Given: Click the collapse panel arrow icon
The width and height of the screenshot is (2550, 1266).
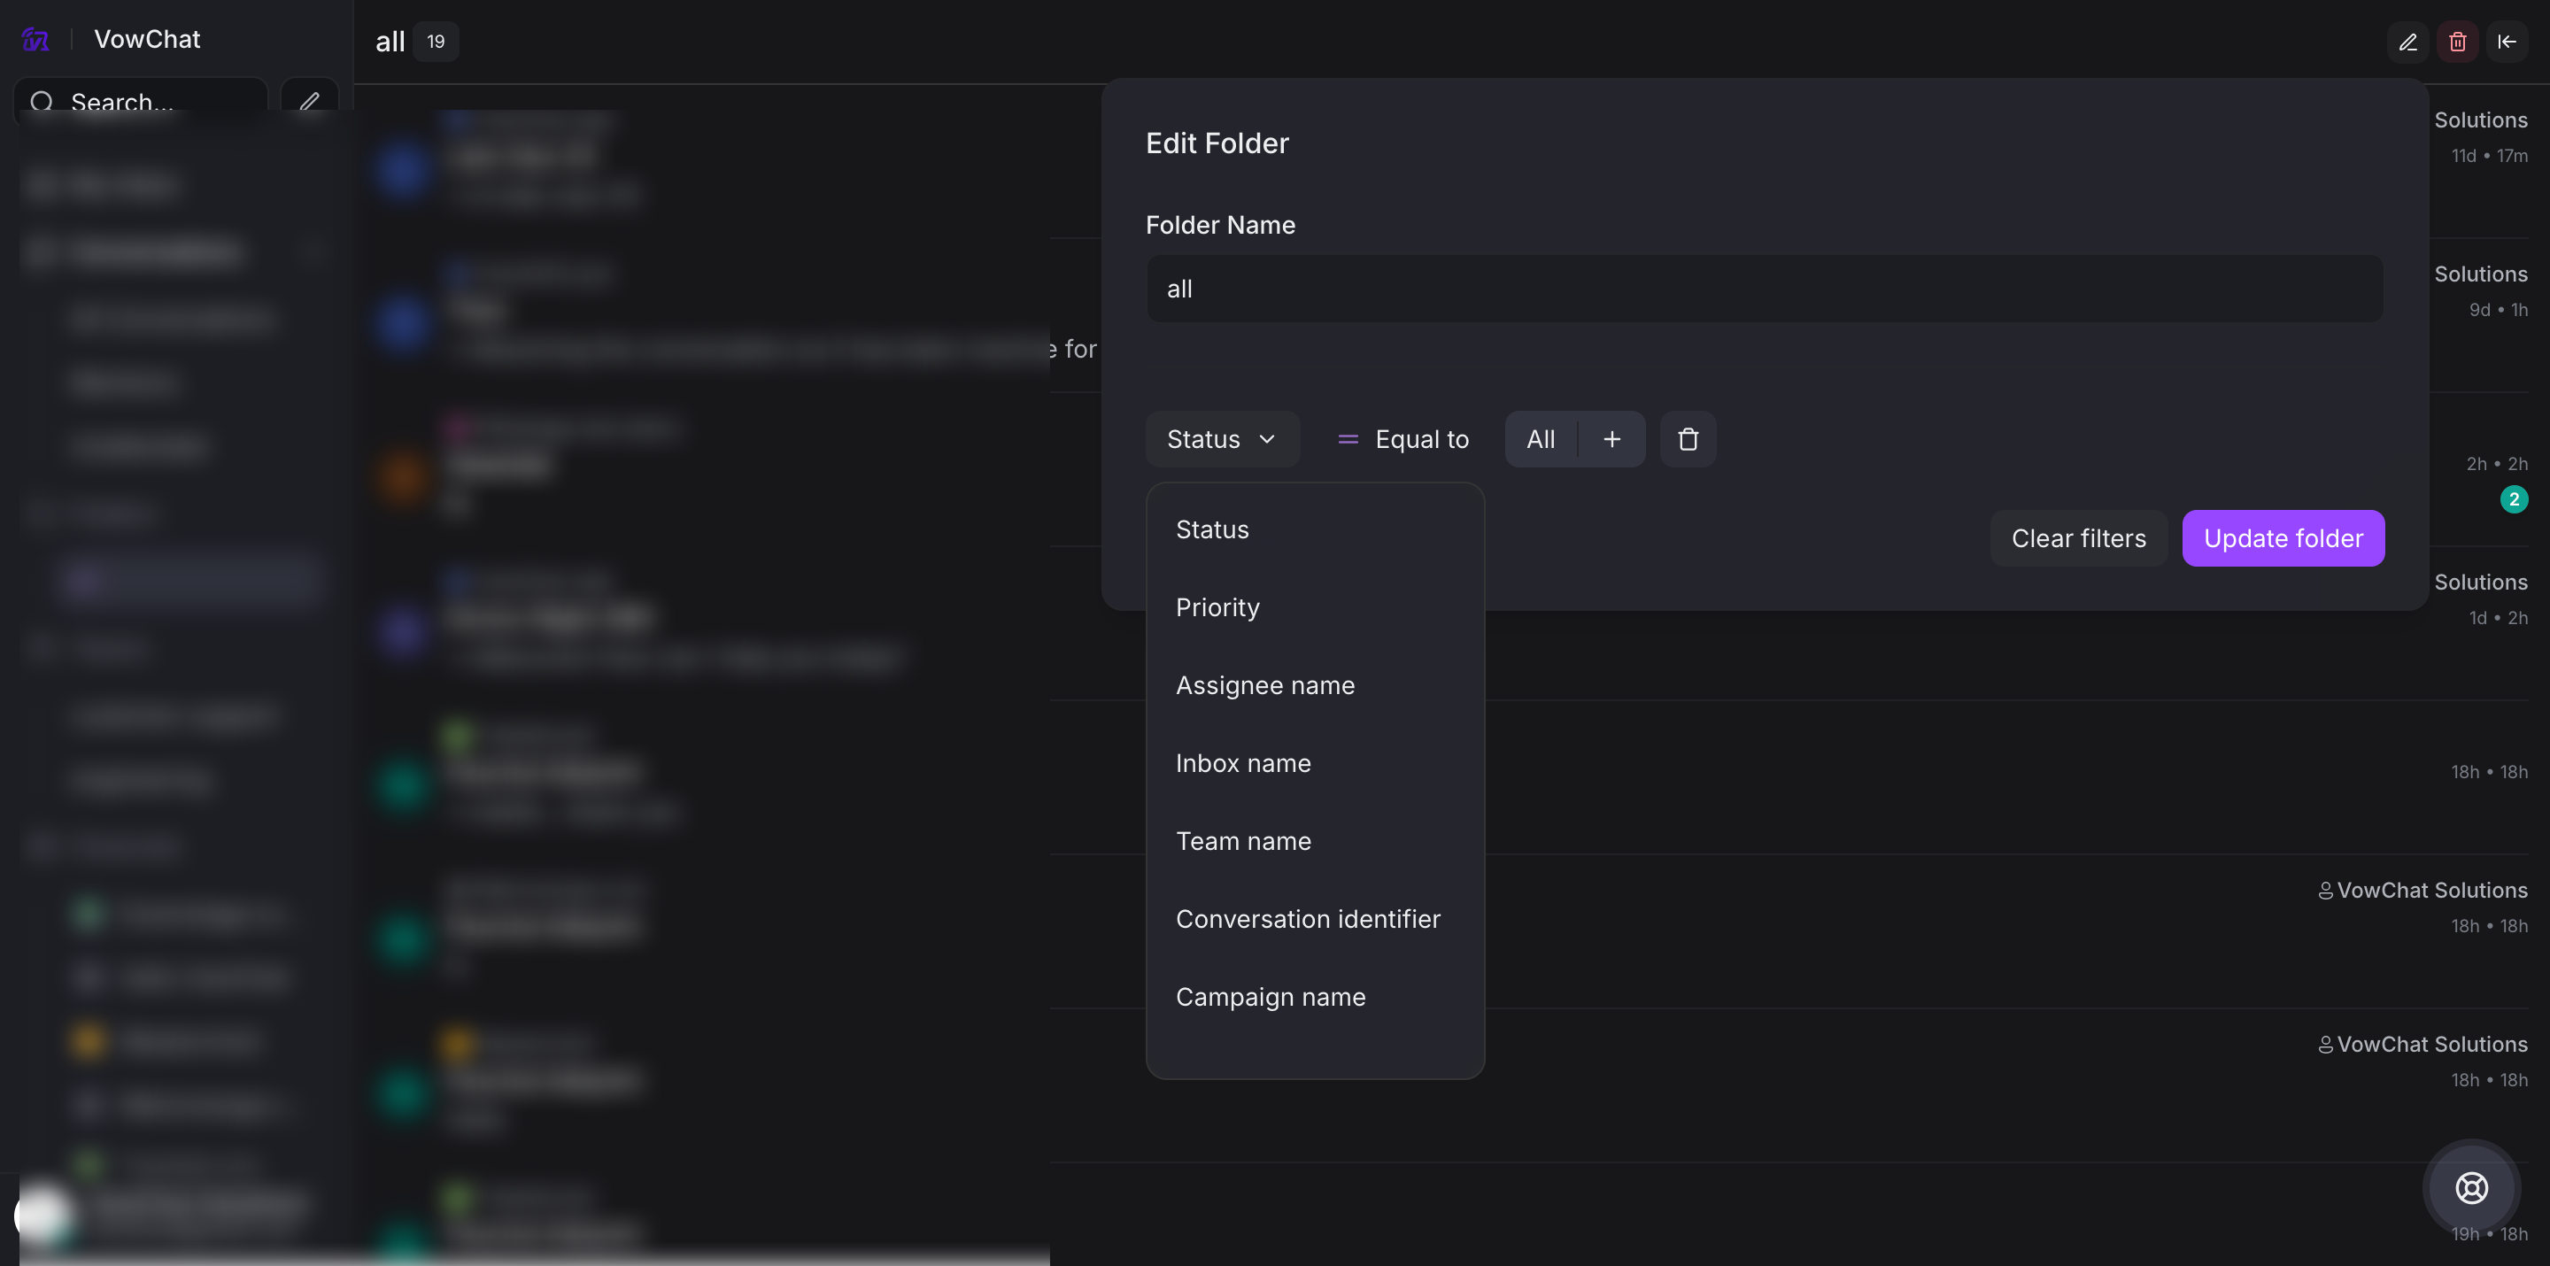Looking at the screenshot, I should coord(2507,42).
